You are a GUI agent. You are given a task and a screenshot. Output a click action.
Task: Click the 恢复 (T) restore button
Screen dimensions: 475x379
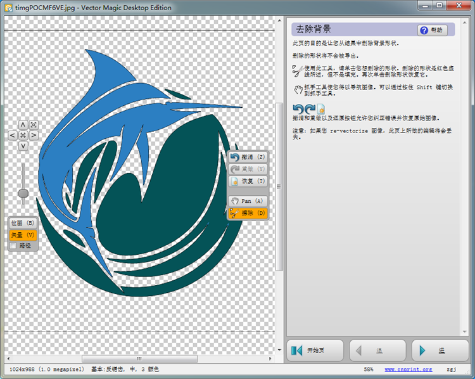[x=248, y=181]
